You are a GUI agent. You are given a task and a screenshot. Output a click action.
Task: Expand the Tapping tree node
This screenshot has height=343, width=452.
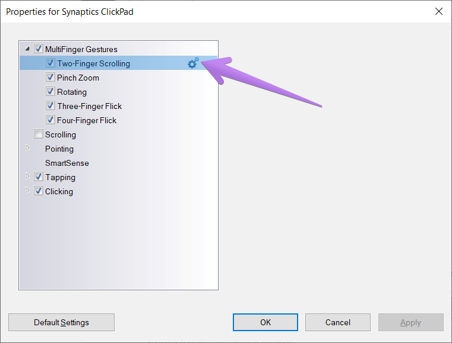[27, 177]
